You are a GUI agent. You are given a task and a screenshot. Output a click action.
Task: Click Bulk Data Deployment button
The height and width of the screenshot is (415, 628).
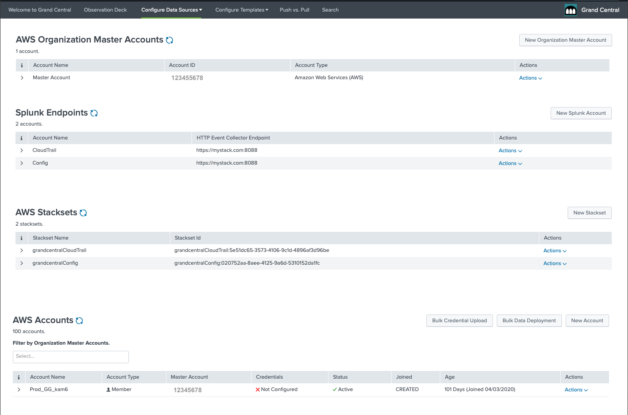pos(529,321)
